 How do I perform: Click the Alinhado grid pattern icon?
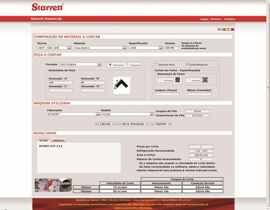178,80
